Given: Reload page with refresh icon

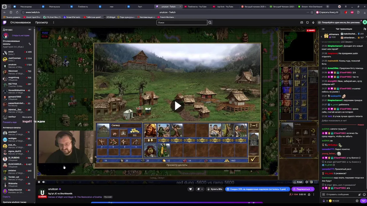Looking at the screenshot, I should [17, 12].
